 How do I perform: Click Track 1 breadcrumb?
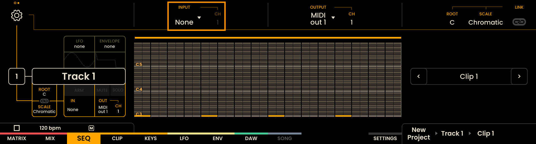[452, 133]
